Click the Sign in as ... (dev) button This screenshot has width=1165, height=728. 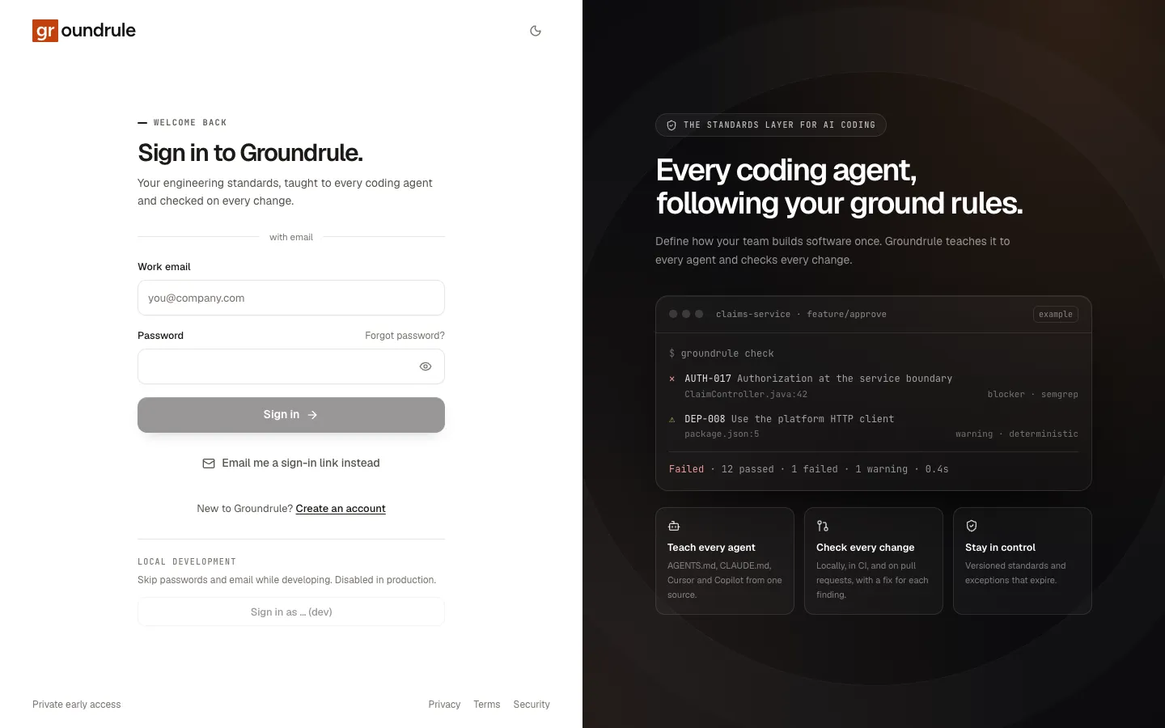point(291,612)
